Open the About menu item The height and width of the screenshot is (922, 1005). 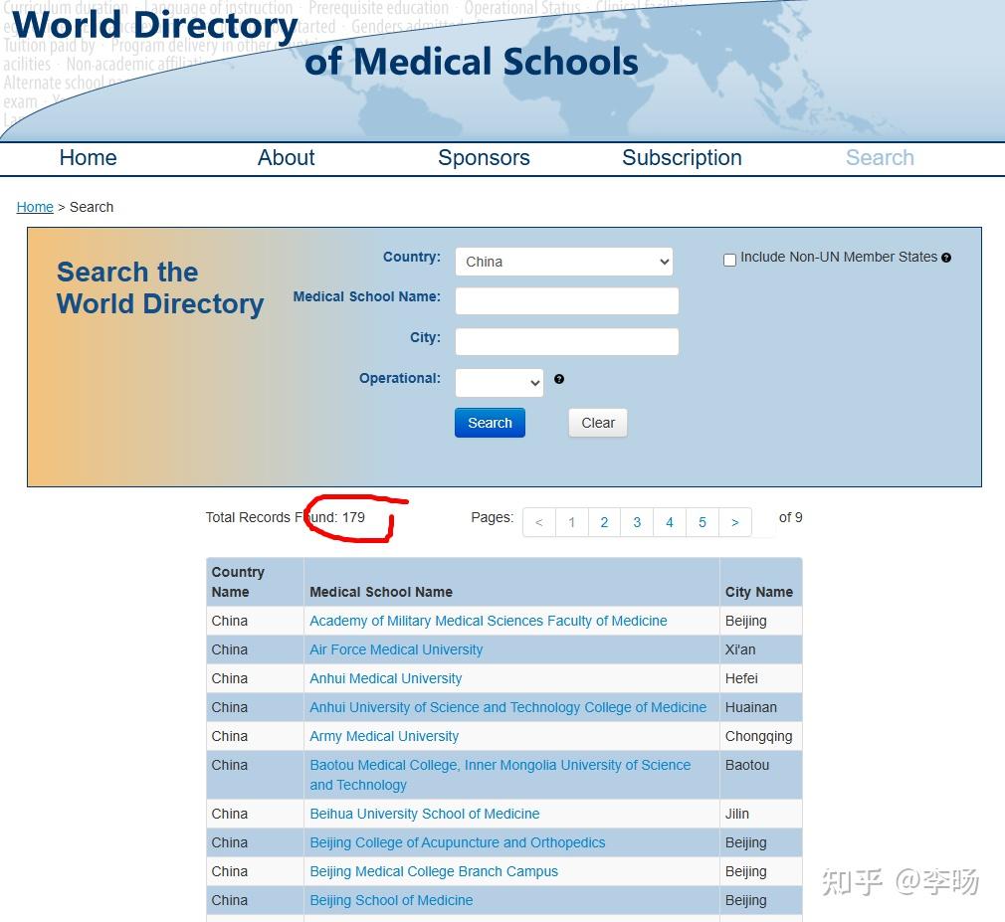pyautogui.click(x=286, y=157)
